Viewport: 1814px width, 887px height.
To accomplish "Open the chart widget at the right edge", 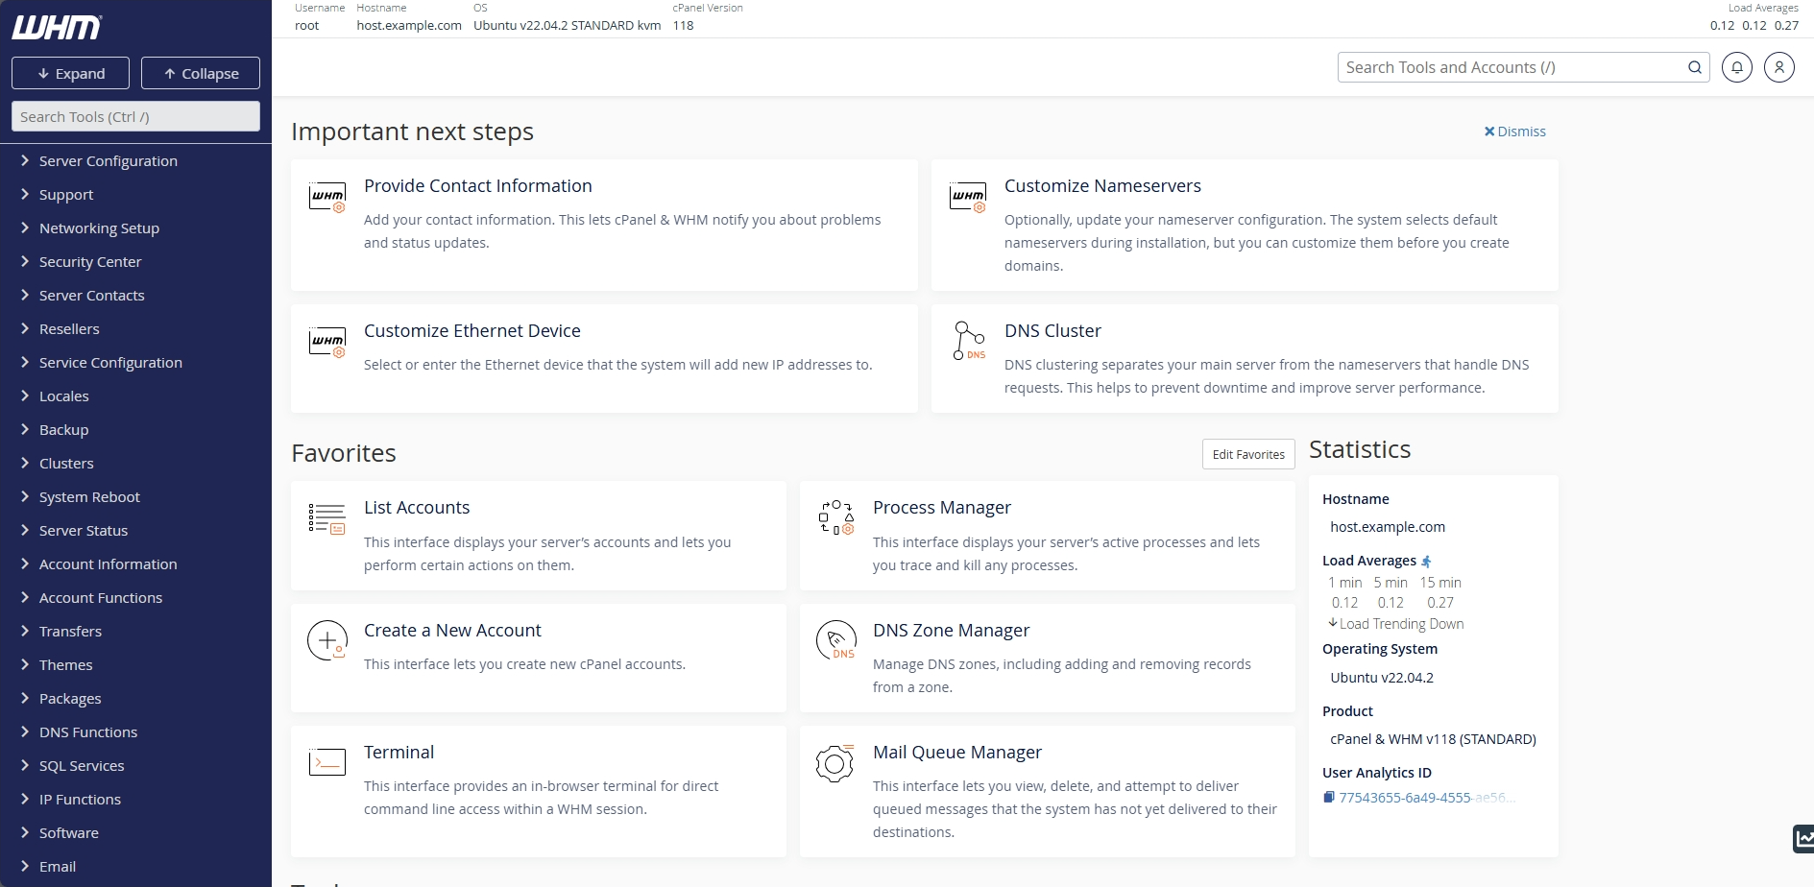I will point(1803,838).
